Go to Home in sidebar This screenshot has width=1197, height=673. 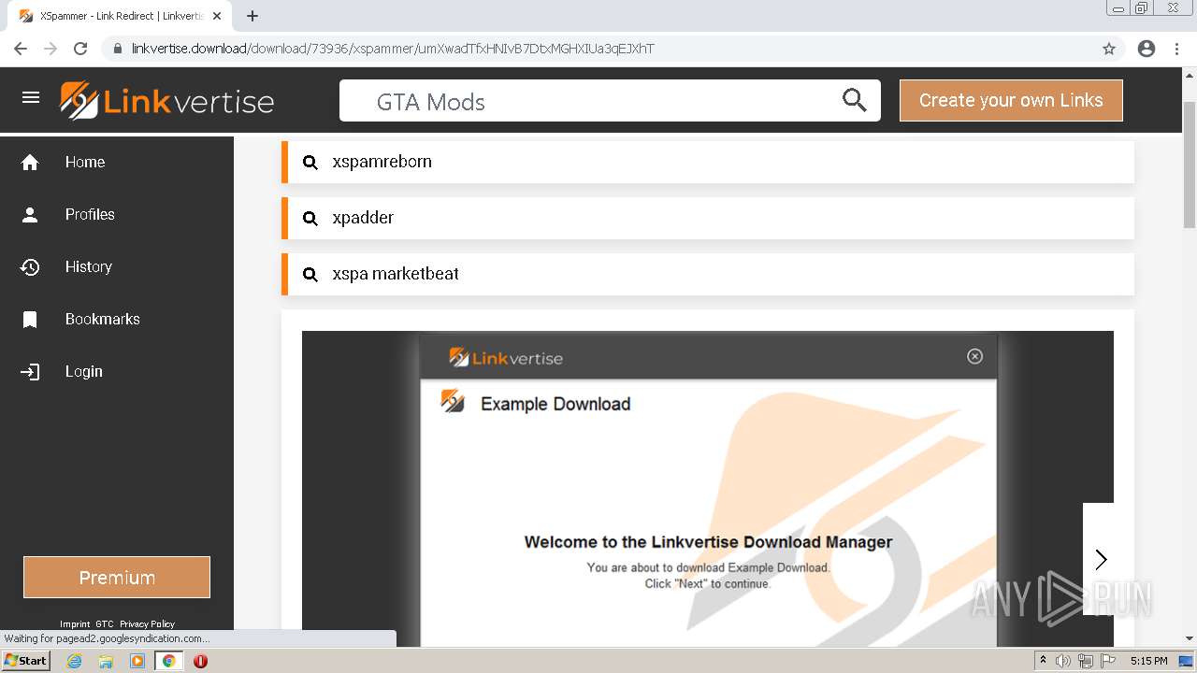[85, 163]
